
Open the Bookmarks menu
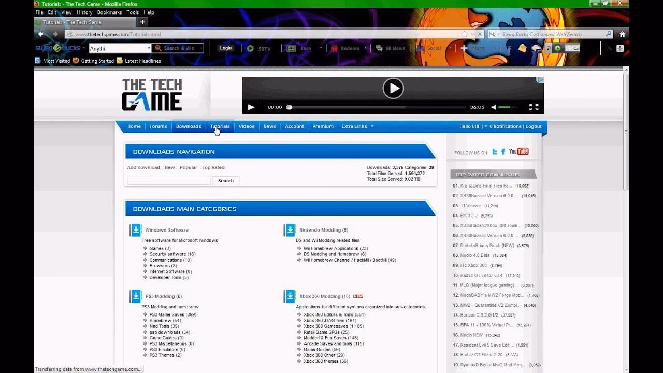pyautogui.click(x=110, y=12)
